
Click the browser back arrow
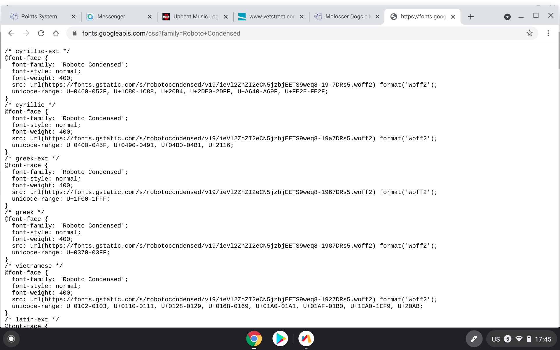coord(11,33)
